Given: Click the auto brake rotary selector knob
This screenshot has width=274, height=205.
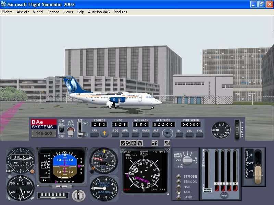Looking at the screenshot, I should (187, 160).
